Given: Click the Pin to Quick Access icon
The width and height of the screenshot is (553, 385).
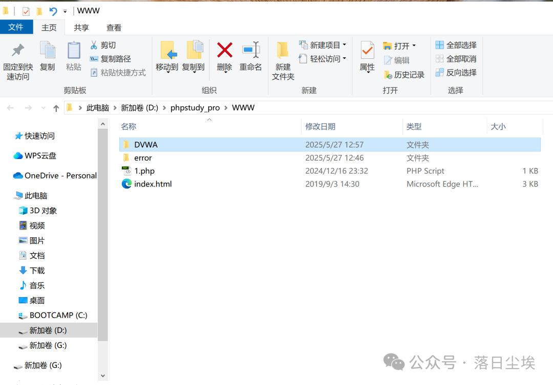Looking at the screenshot, I should [17, 51].
